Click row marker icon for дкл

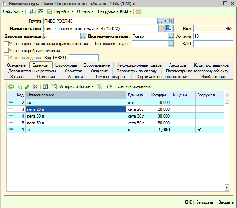point(11,102)
